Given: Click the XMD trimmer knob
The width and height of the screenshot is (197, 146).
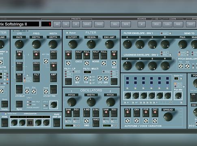Looking at the screenshot, I should point(87,121).
